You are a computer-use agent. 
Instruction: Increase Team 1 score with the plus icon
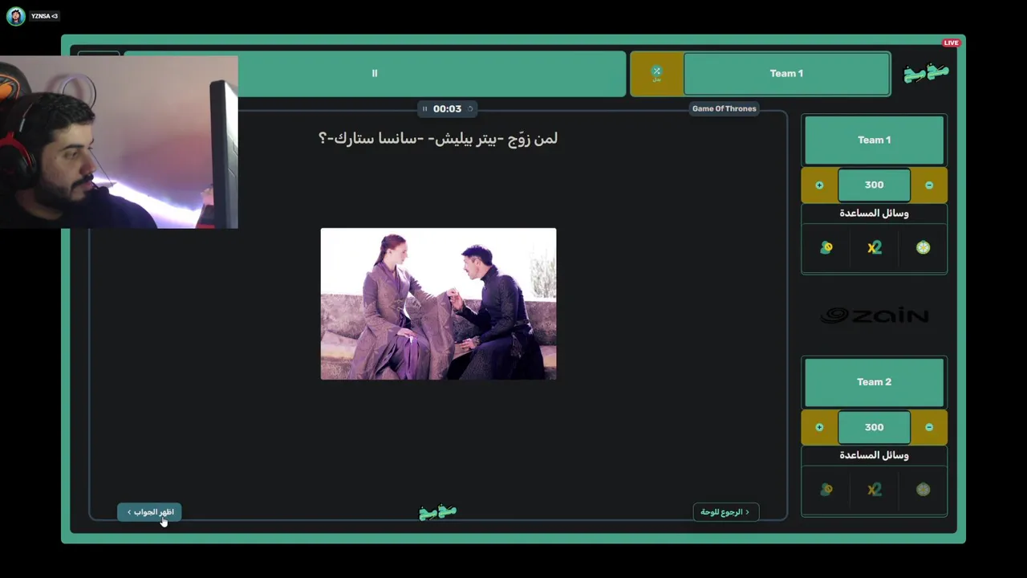(819, 185)
